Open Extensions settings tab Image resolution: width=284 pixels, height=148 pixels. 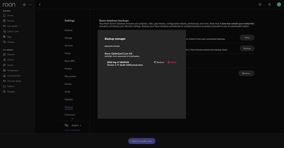70,115
